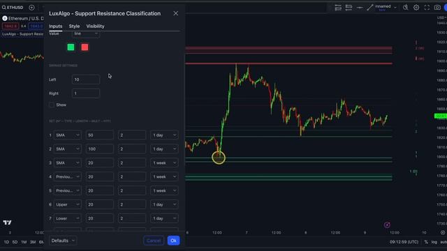Select the 3M date range
The image size is (447, 251).
coord(33,242)
